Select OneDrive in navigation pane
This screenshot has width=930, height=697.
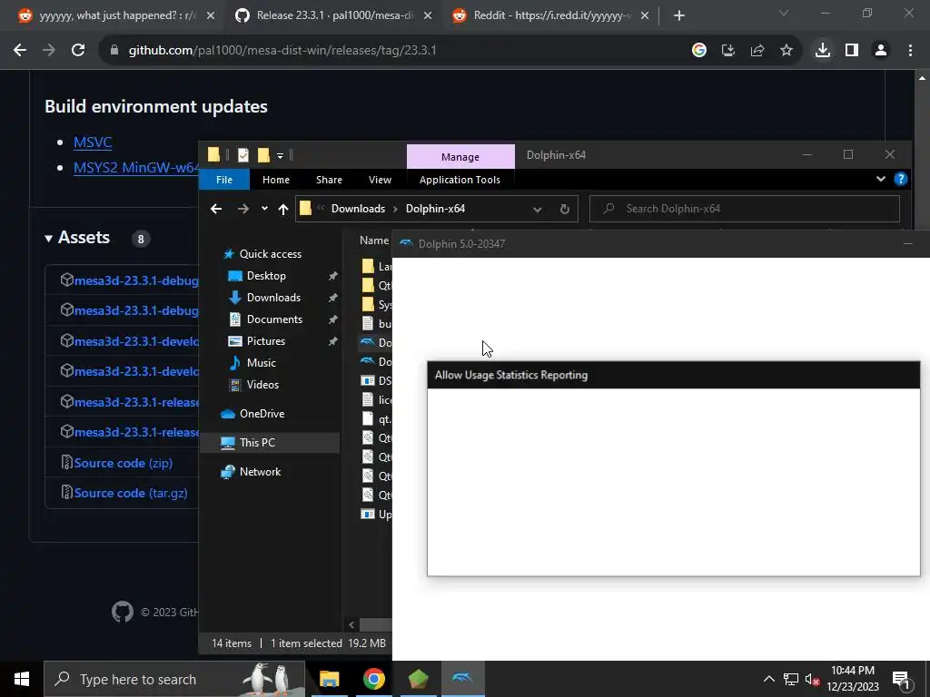click(x=262, y=414)
